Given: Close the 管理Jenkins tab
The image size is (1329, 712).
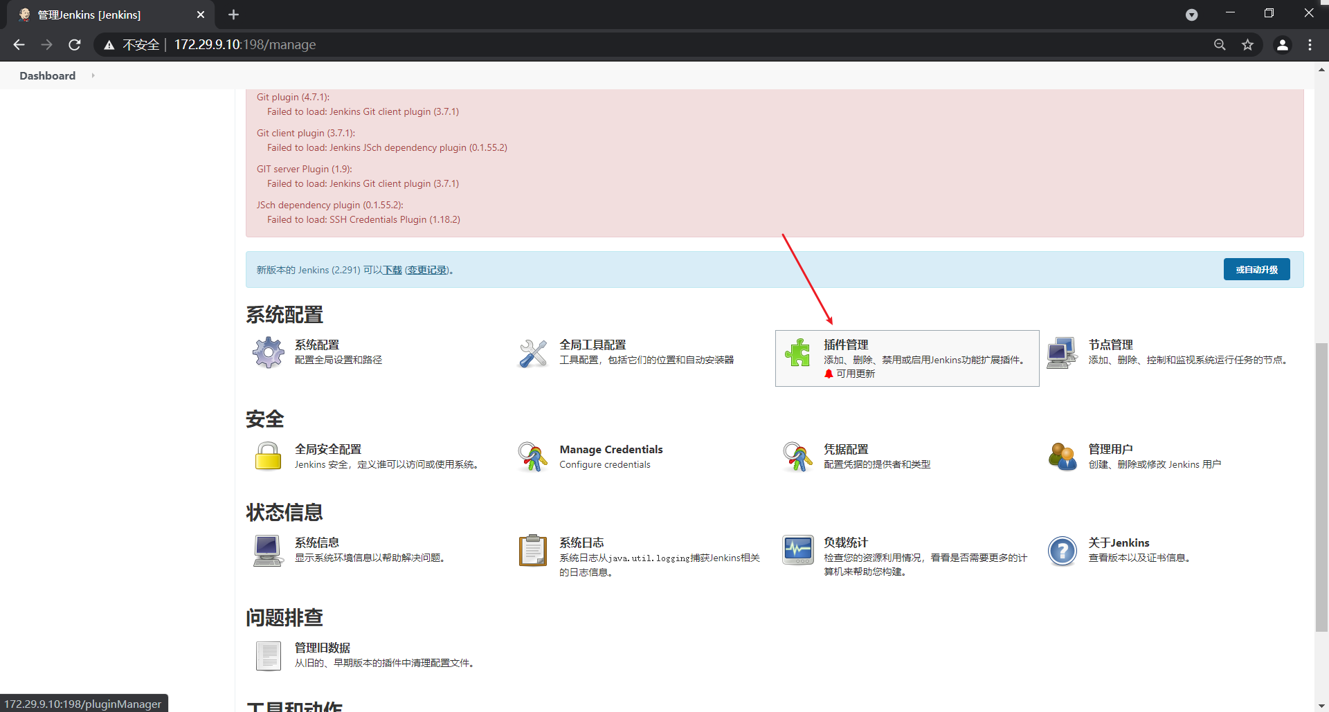Looking at the screenshot, I should (x=201, y=15).
